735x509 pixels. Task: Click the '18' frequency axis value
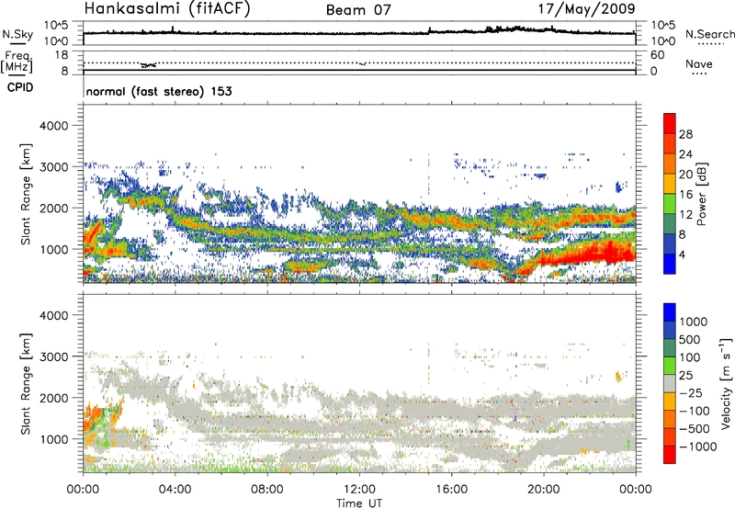click(62, 55)
